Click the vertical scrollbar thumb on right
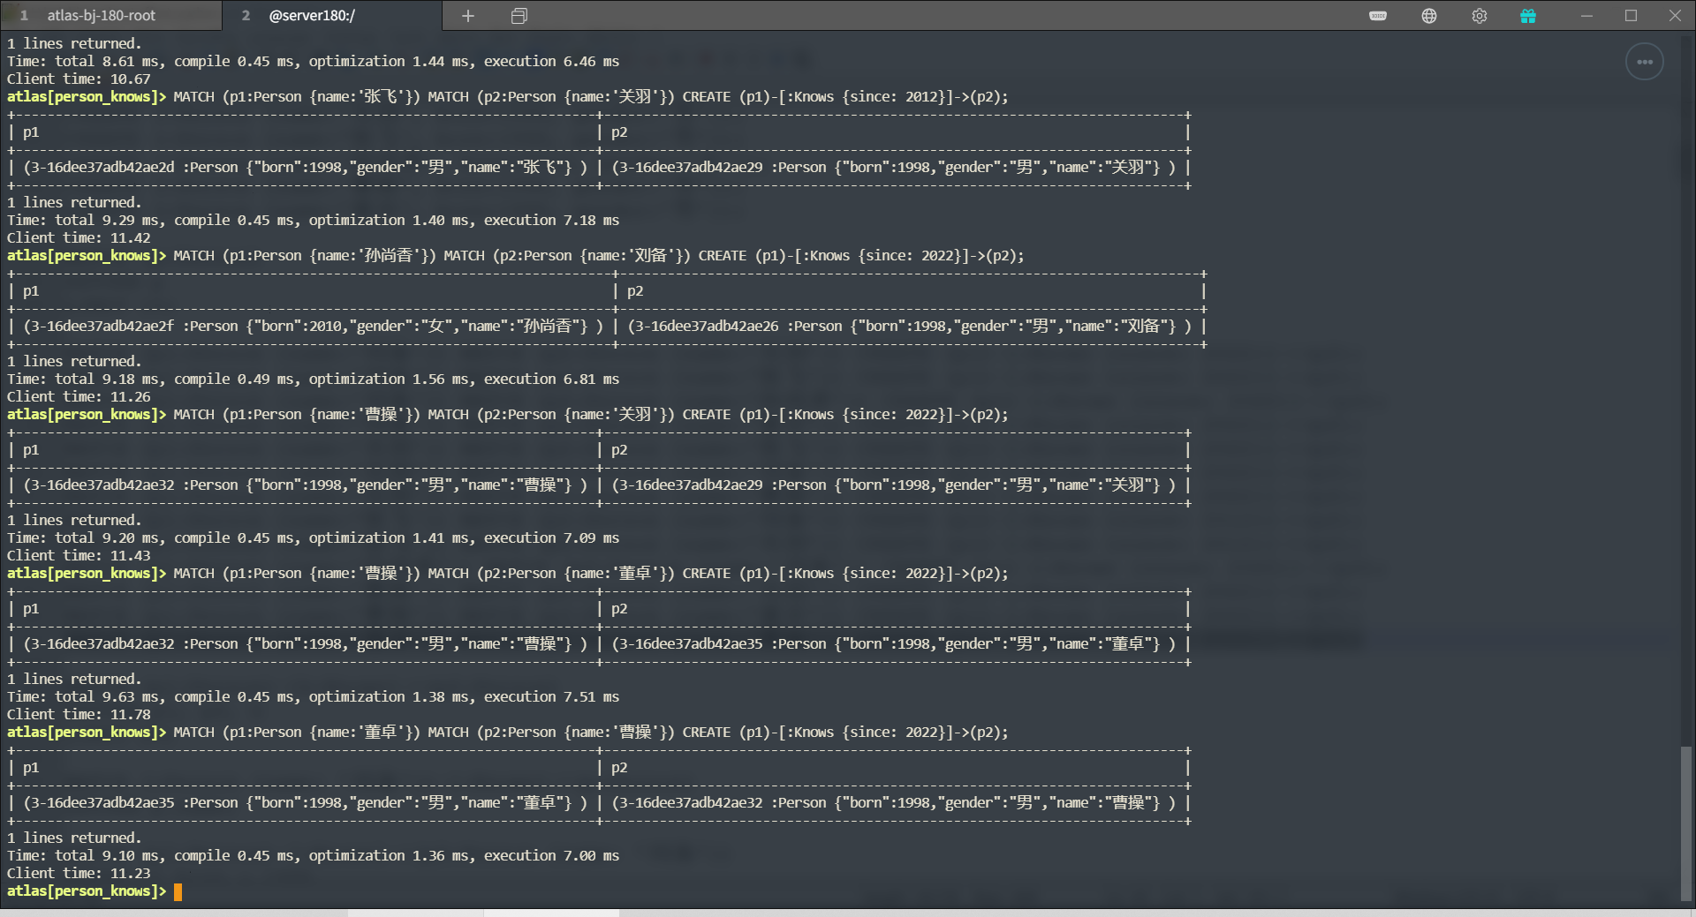Screen dimensions: 1696x917 (x=1685, y=821)
